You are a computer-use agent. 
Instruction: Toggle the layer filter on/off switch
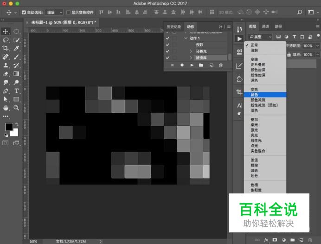[318, 37]
